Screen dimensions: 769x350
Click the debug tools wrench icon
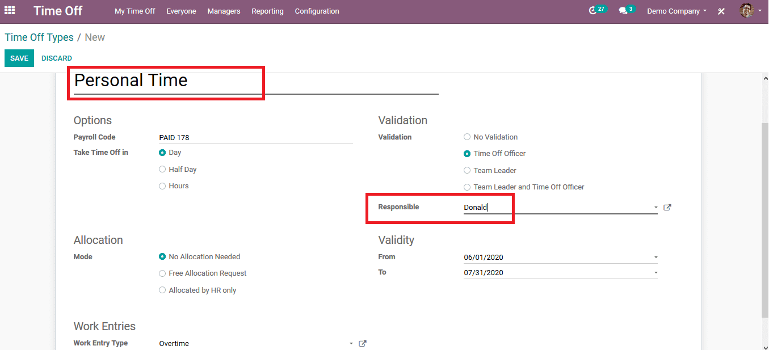coord(721,11)
